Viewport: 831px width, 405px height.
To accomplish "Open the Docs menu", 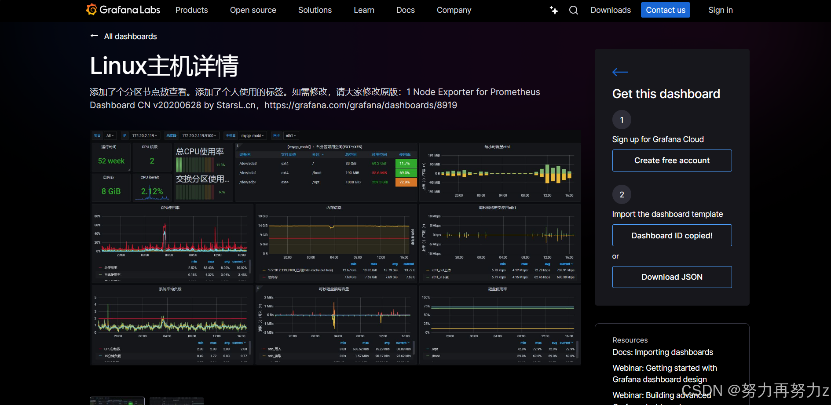I will (405, 10).
